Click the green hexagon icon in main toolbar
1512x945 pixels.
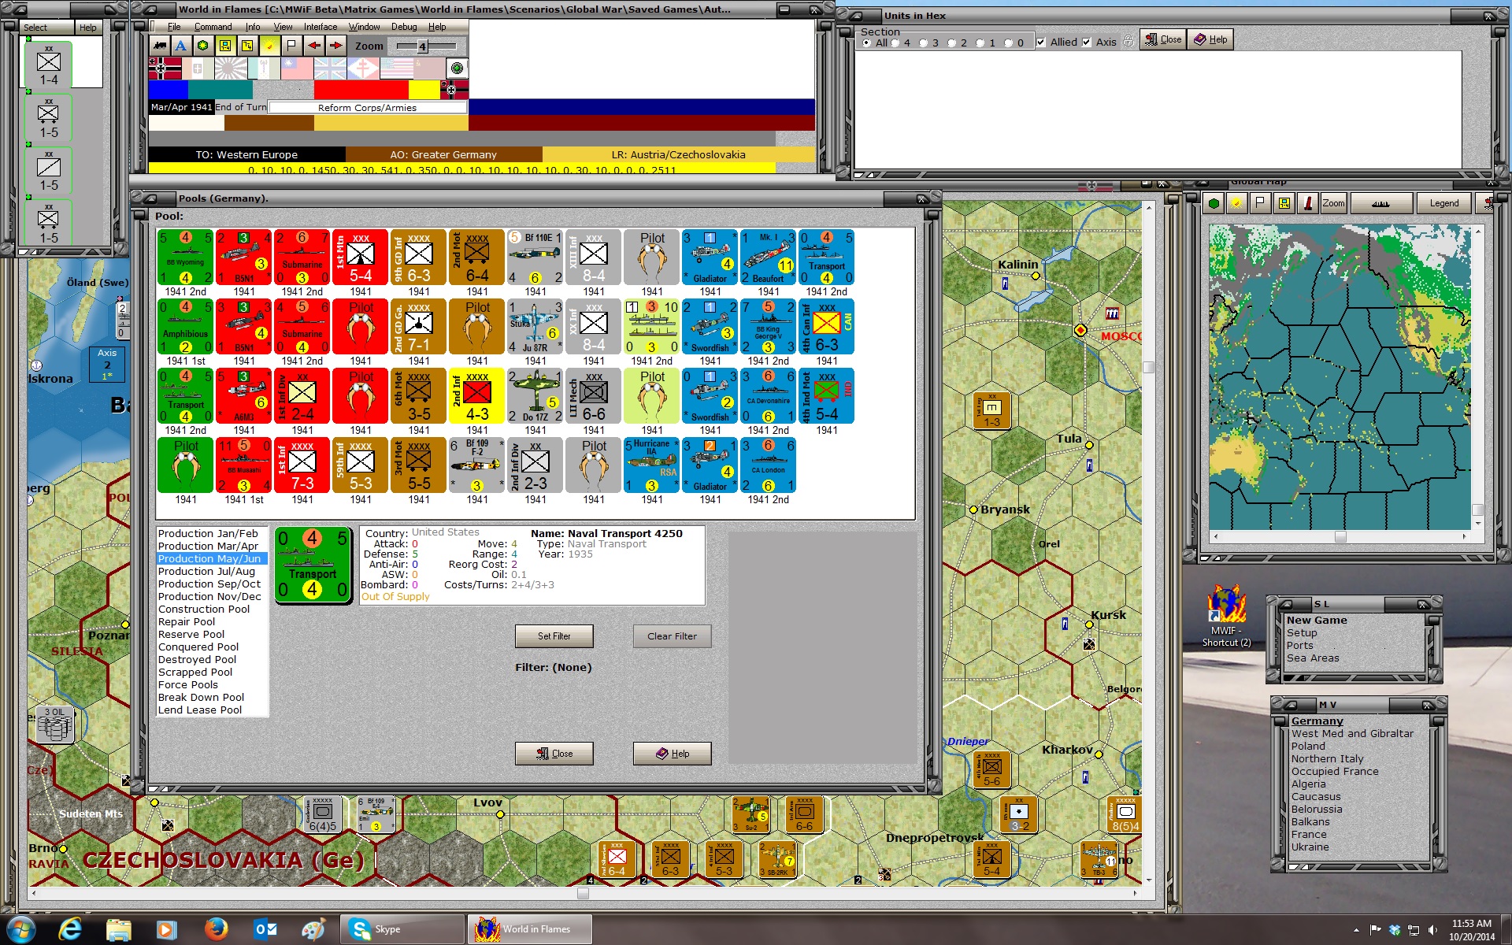click(x=203, y=46)
